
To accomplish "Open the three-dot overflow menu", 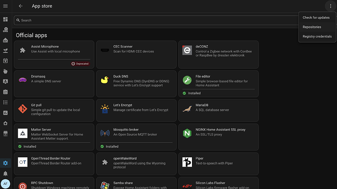I will click(x=331, y=6).
